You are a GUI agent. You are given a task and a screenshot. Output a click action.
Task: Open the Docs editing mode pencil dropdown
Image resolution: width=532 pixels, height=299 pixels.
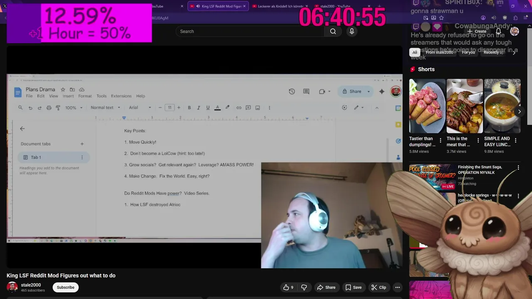click(358, 108)
